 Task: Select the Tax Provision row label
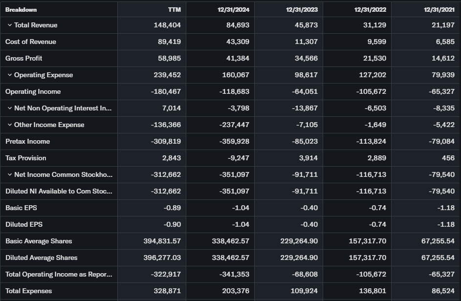coord(26,158)
